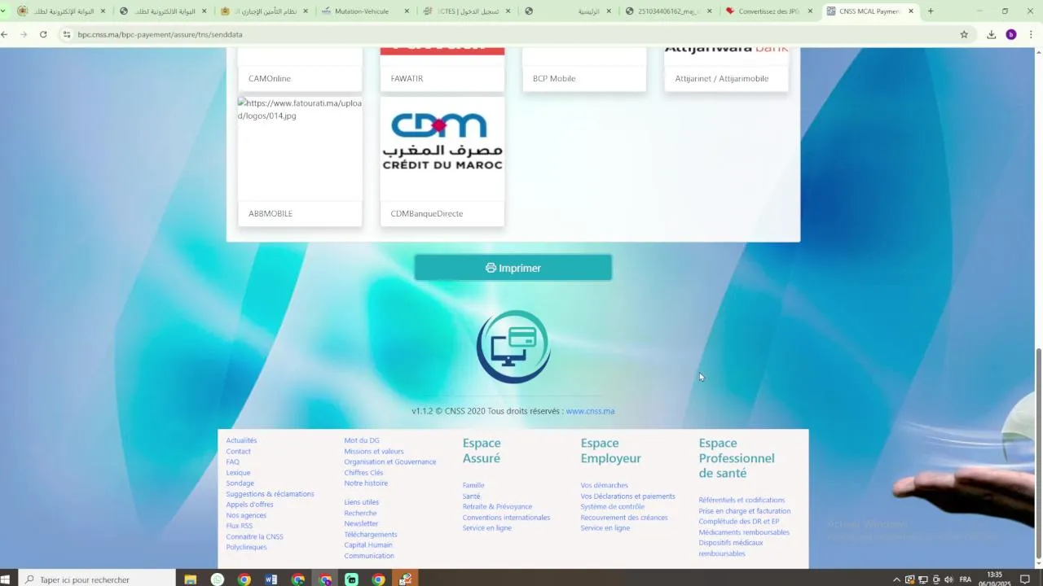Reload the page with the refresh icon

click(43, 34)
